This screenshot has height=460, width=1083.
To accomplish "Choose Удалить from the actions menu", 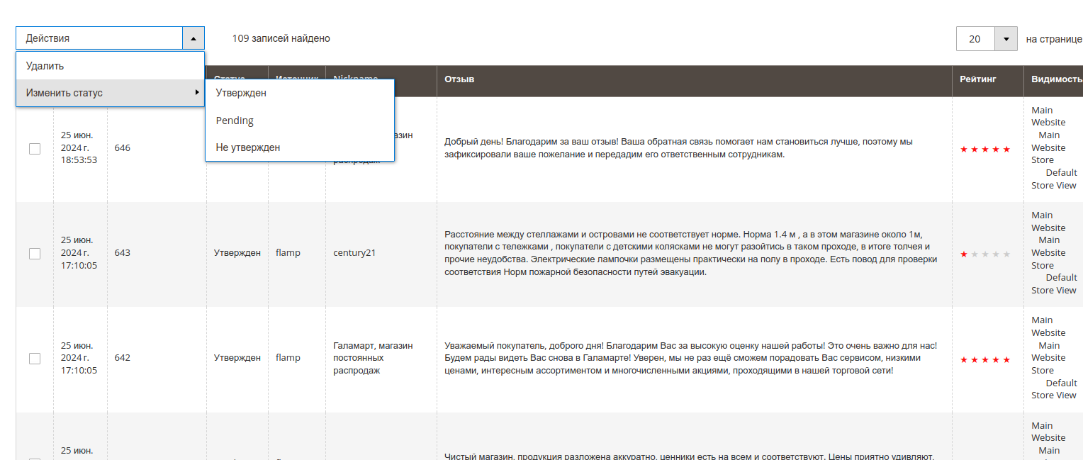I will (45, 66).
